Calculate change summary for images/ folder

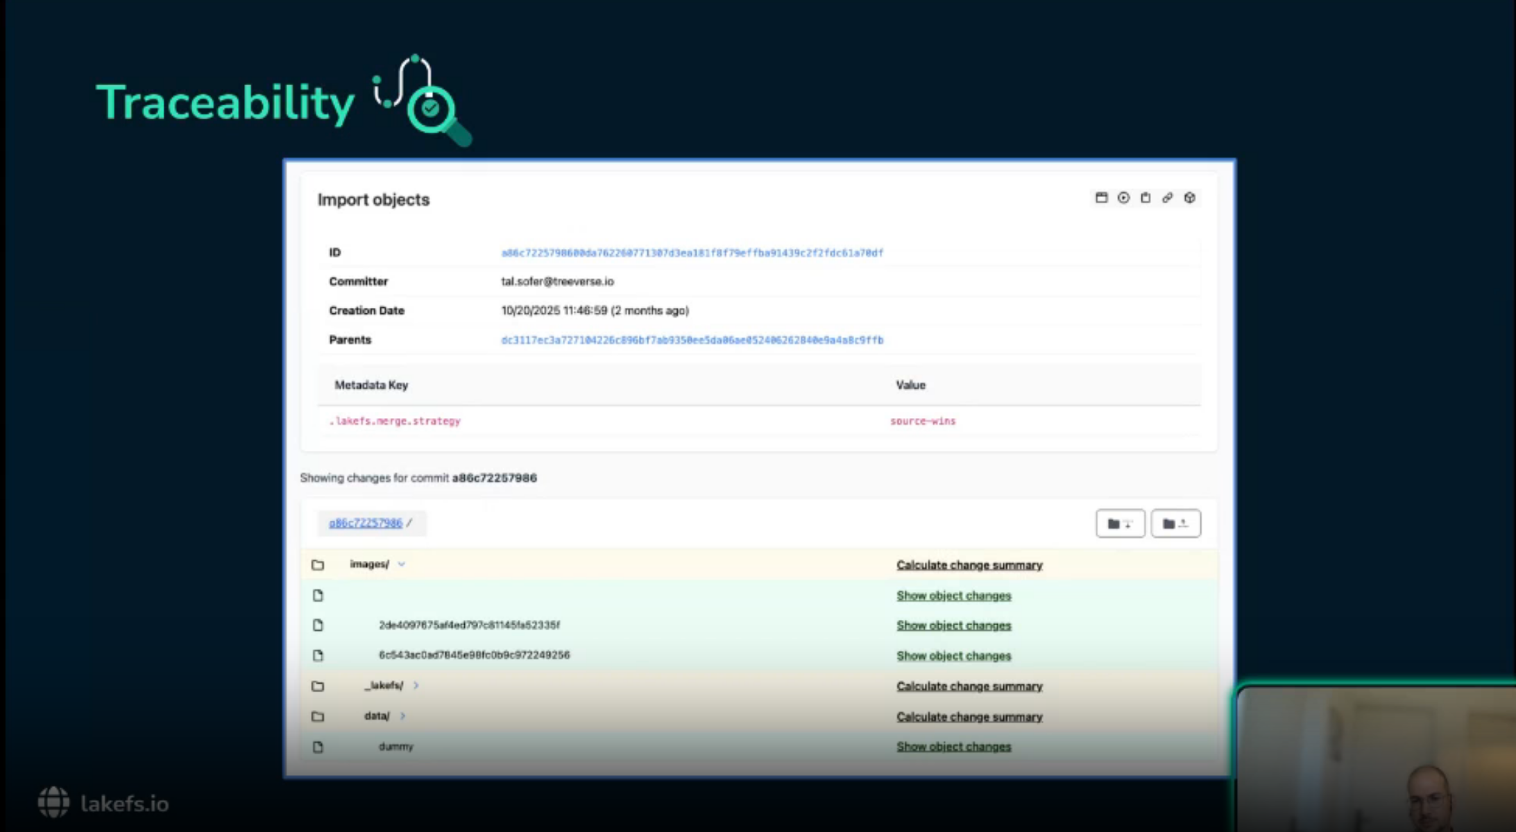pyautogui.click(x=969, y=565)
